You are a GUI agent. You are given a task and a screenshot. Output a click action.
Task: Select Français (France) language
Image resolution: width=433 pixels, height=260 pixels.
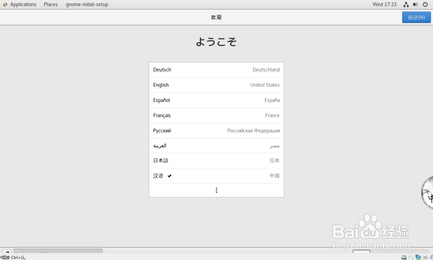point(216,115)
